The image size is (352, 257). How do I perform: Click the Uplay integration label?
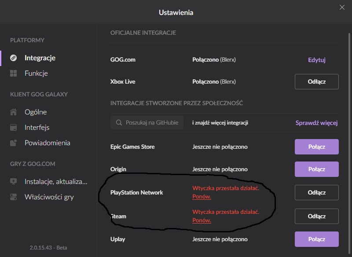[117, 239]
